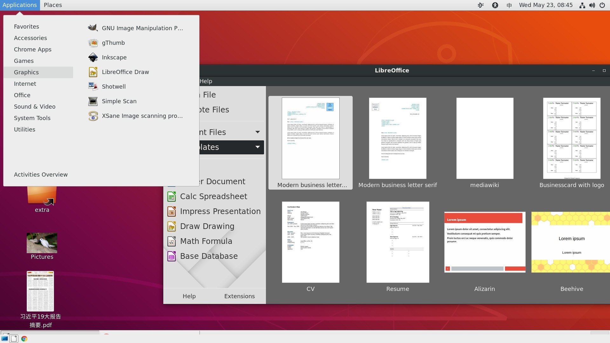Open the Places menu
This screenshot has height=343, width=610.
[x=53, y=5]
